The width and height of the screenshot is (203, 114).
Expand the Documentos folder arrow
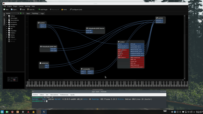[7, 20]
